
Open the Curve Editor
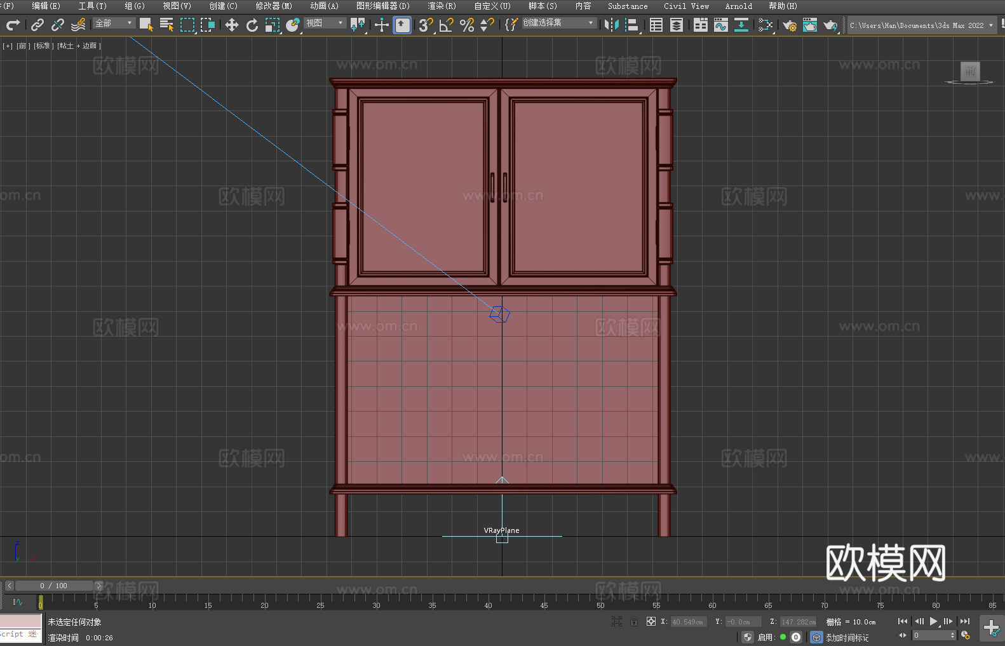(721, 25)
